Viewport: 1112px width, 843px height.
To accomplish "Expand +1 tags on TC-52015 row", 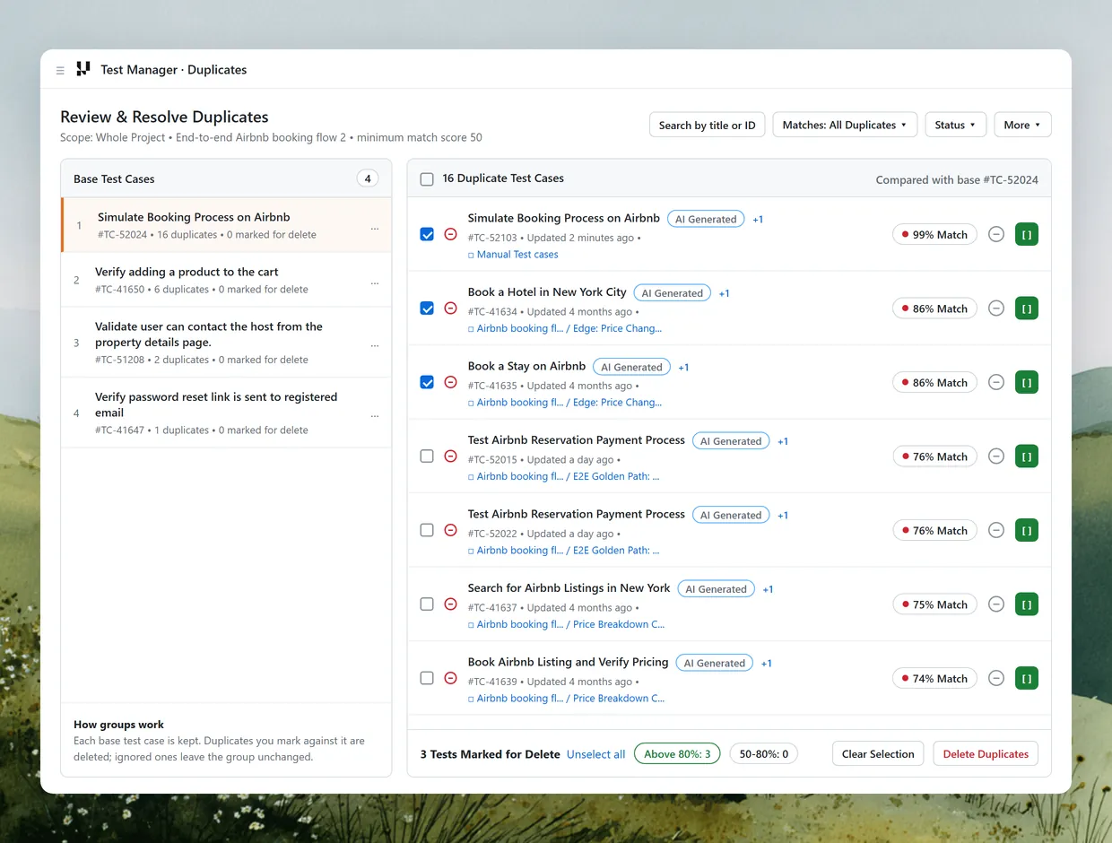I will 783,441.
